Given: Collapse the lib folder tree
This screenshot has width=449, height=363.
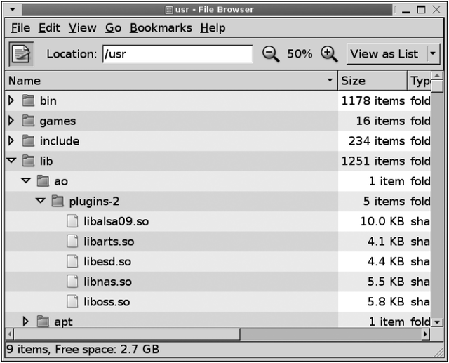Looking at the screenshot, I should (x=11, y=161).
